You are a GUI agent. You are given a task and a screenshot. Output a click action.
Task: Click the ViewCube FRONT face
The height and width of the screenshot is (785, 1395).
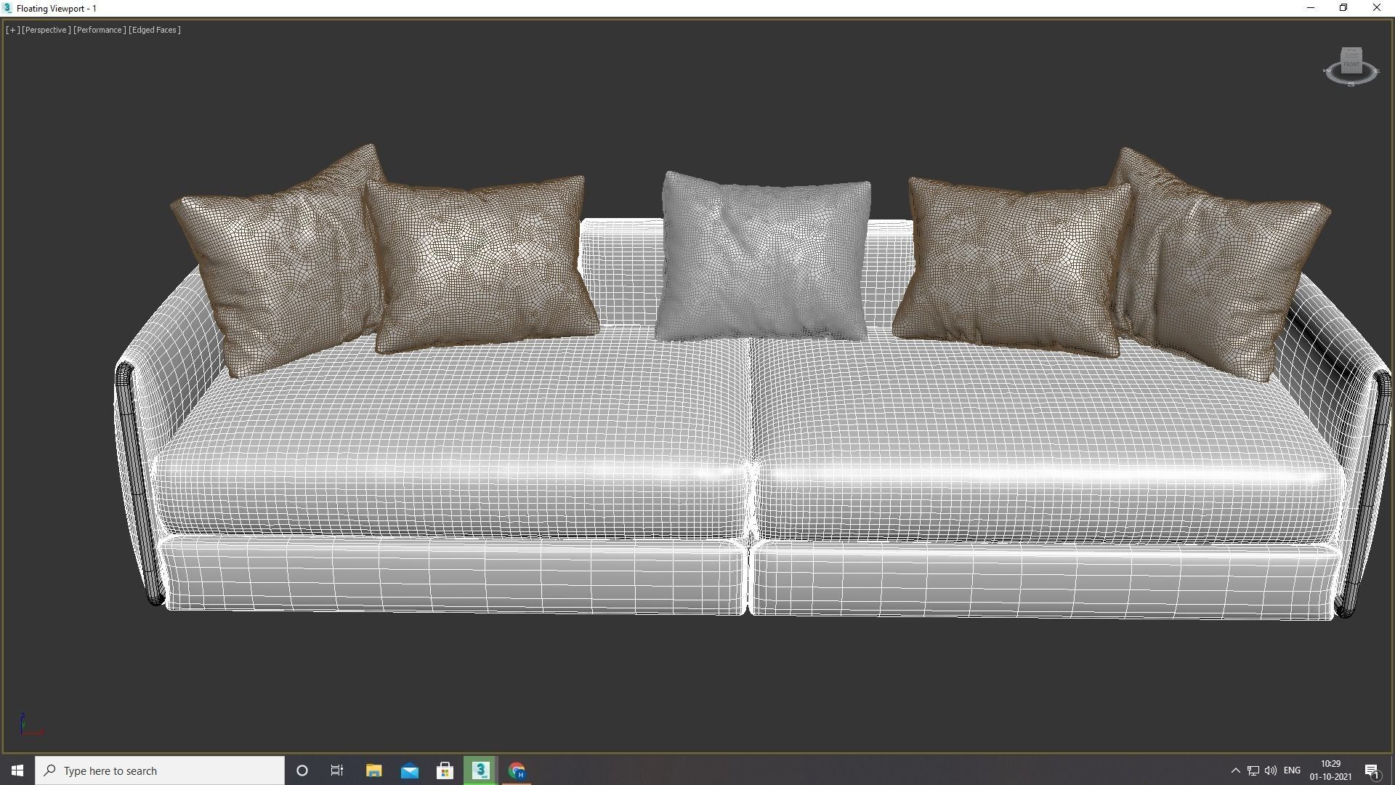point(1351,64)
